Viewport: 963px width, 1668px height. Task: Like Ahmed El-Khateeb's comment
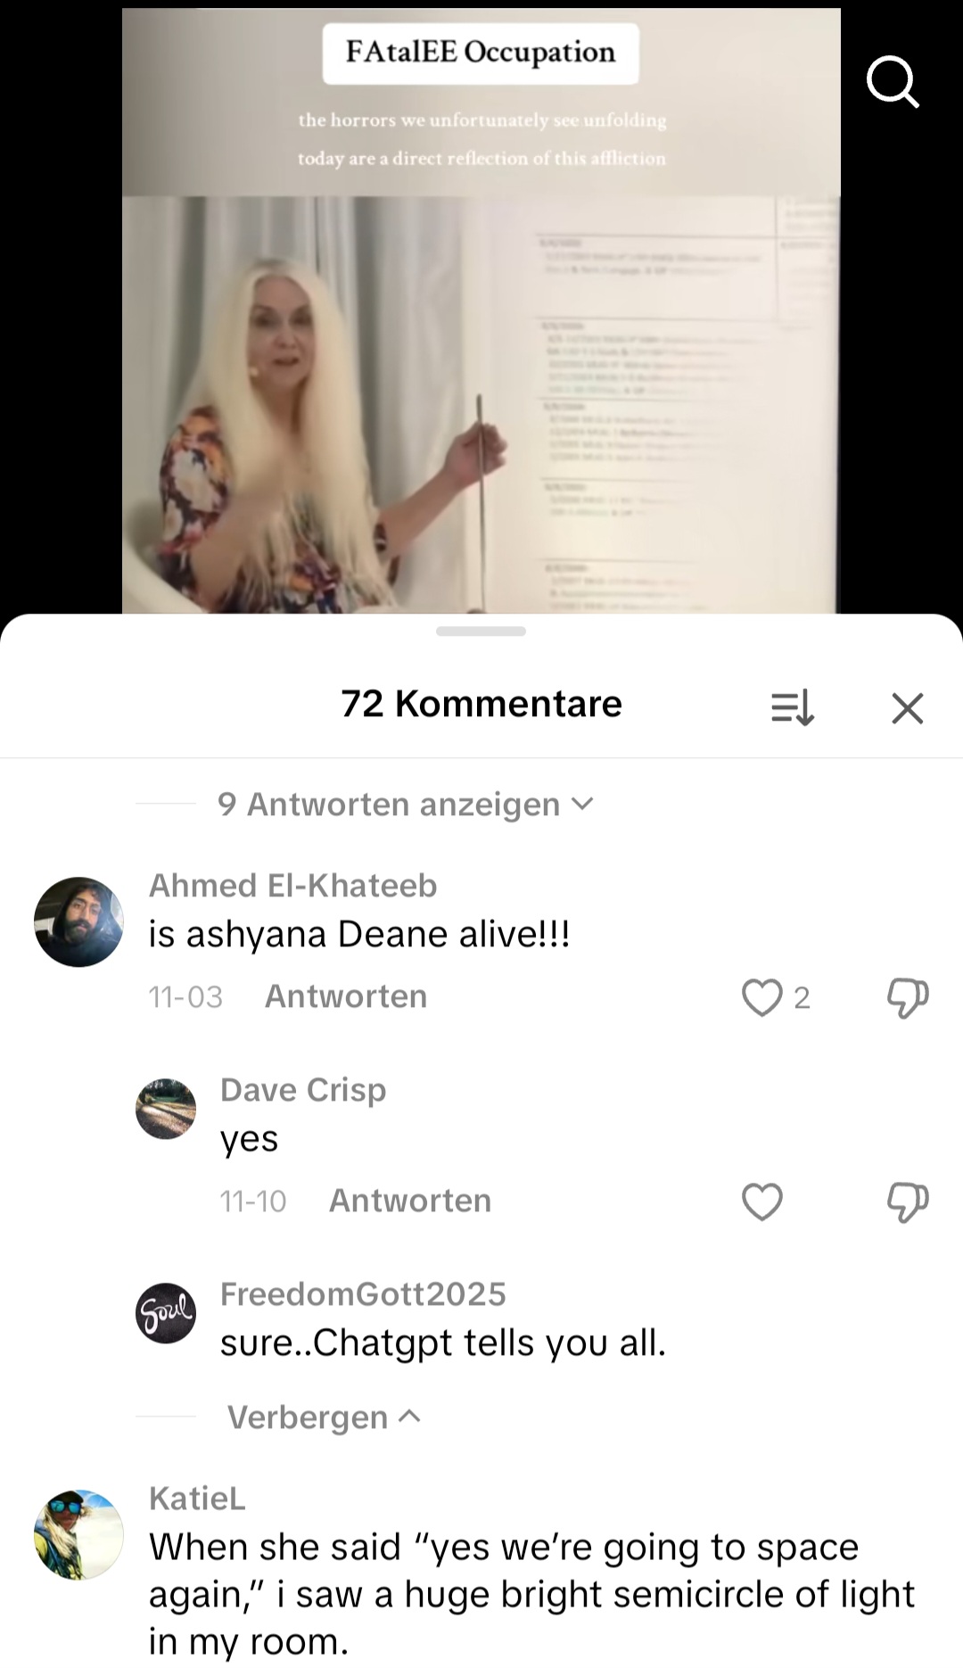coord(762,997)
